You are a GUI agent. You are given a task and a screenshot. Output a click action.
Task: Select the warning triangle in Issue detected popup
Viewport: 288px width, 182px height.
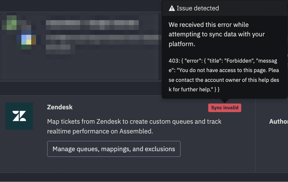pos(172,8)
